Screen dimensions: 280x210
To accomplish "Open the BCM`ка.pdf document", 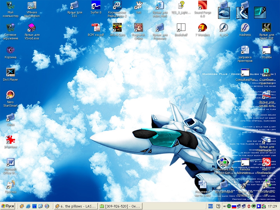I will pyautogui.click(x=96, y=30).
